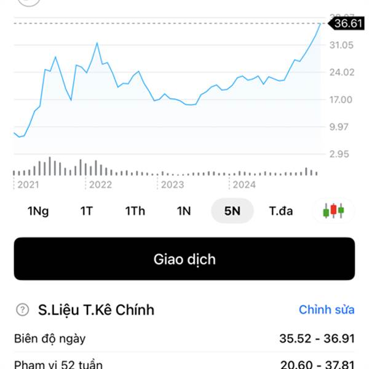This screenshot has height=369, width=369.
Task: Select the highlighted 5N range
Action: click(232, 211)
